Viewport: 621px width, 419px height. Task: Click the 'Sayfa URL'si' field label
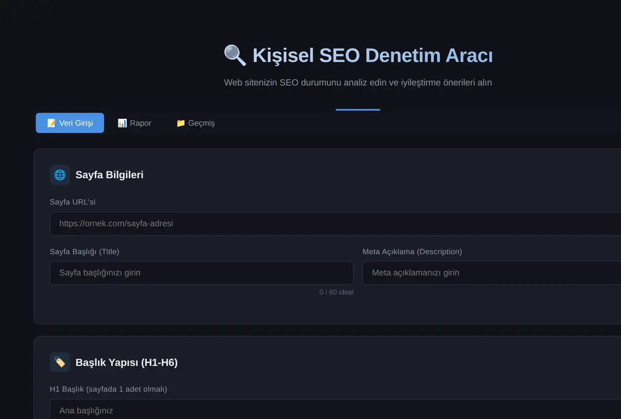point(72,202)
